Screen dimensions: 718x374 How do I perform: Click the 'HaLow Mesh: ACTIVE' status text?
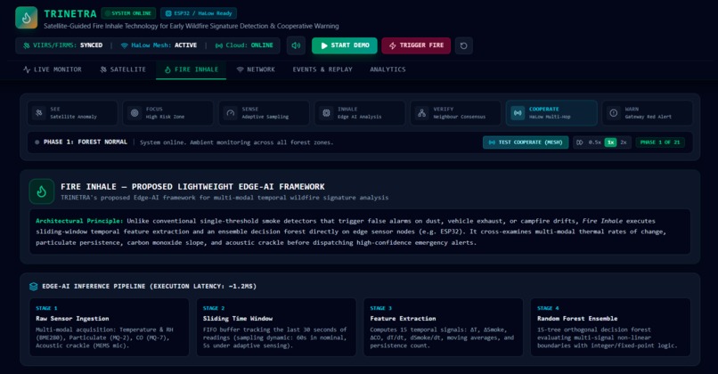click(164, 45)
